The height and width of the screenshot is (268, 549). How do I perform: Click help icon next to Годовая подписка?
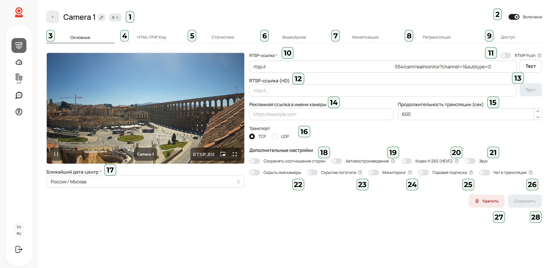[x=471, y=172]
